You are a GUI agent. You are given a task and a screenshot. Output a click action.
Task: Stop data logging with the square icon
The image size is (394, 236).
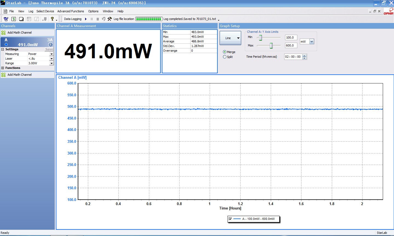coord(97,19)
